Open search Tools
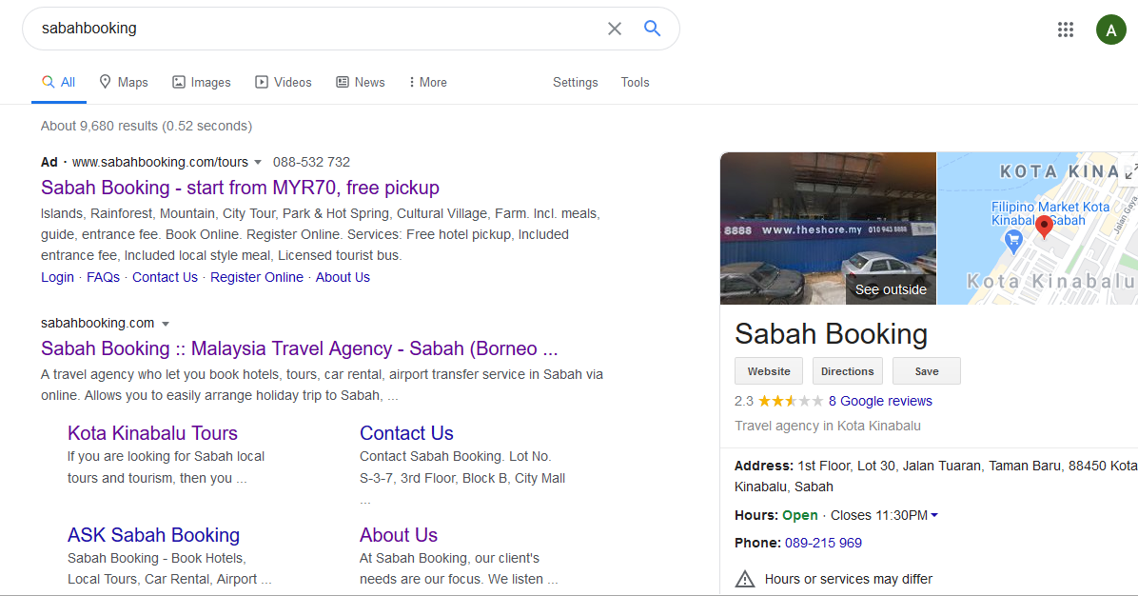This screenshot has height=596, width=1138. [x=635, y=82]
